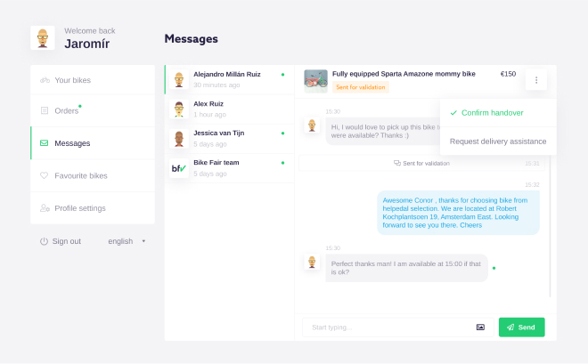The height and width of the screenshot is (364, 588).
Task: Click the Profile settings user icon
Action: coord(45,208)
